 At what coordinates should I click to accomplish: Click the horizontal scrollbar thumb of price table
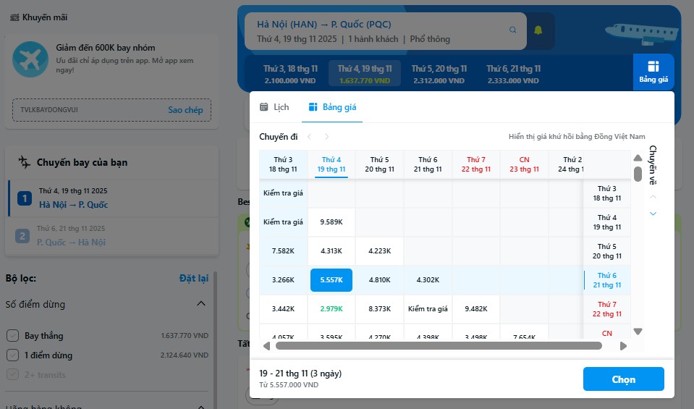tap(439, 346)
